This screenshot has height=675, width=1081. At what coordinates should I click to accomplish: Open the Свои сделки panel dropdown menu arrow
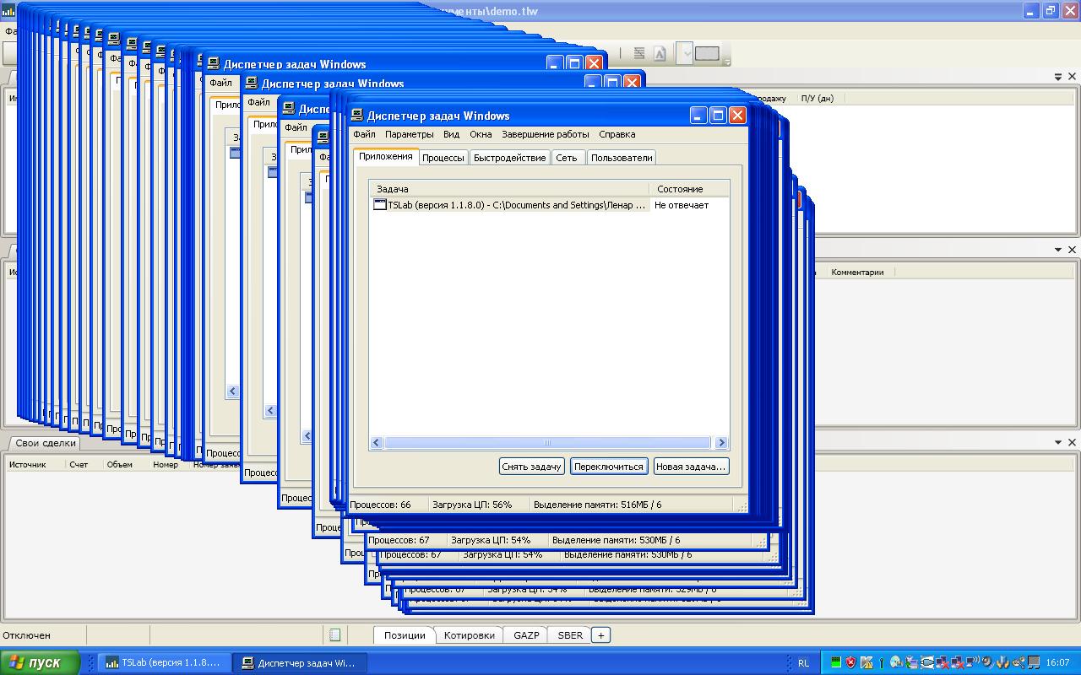click(1058, 442)
